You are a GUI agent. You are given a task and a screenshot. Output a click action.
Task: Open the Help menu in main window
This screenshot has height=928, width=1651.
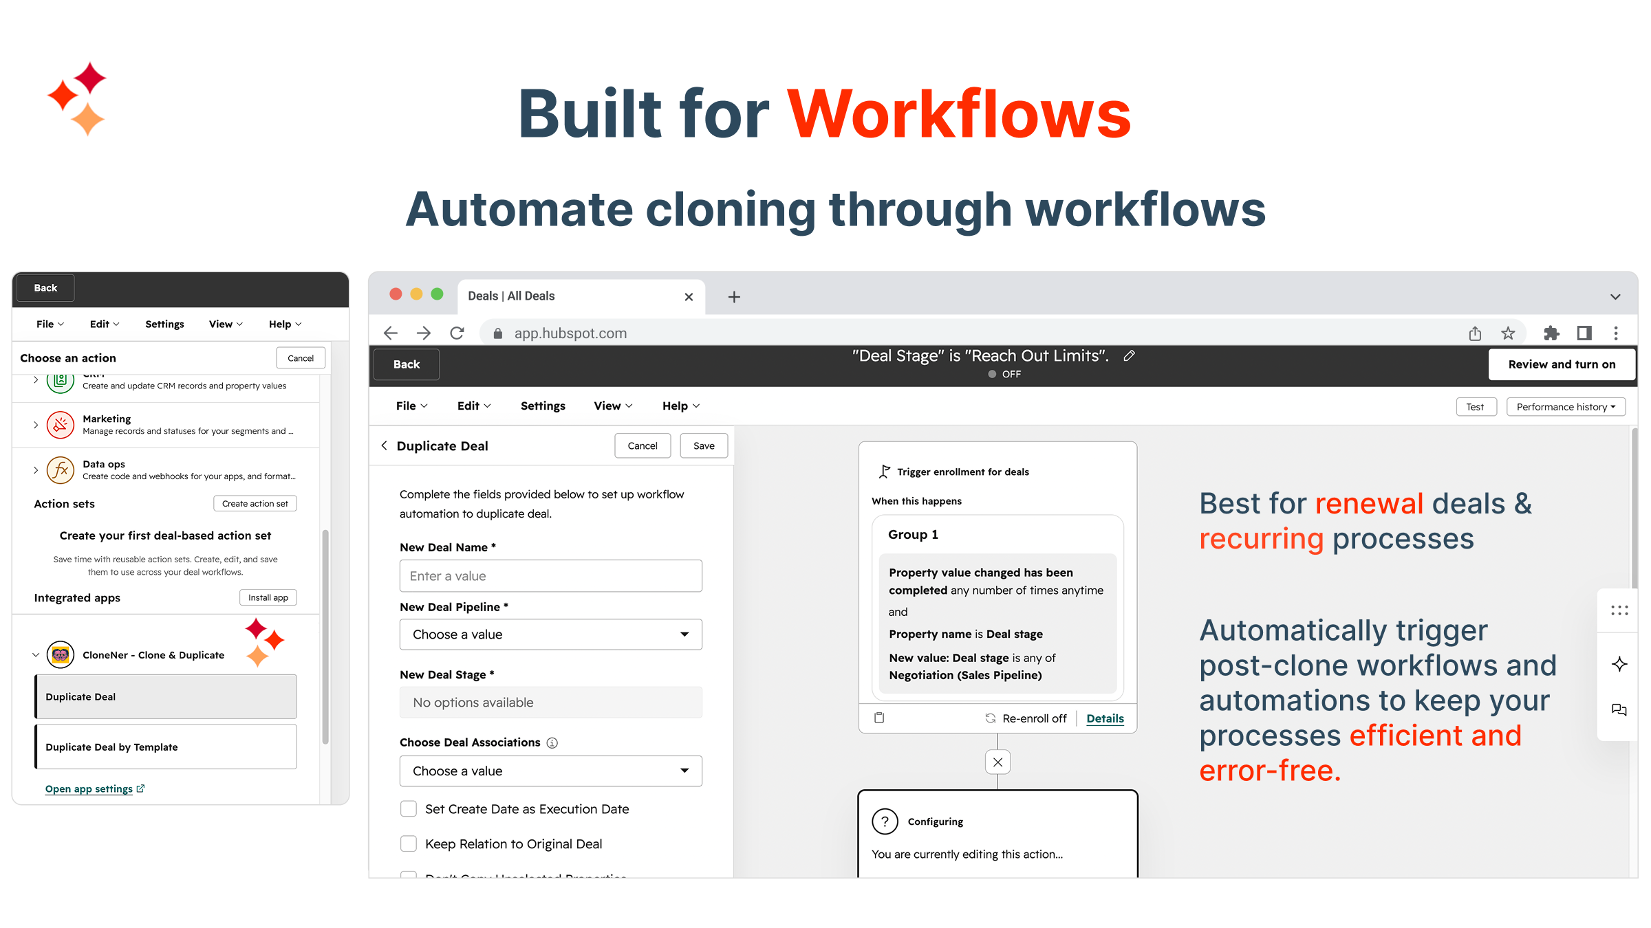681,406
